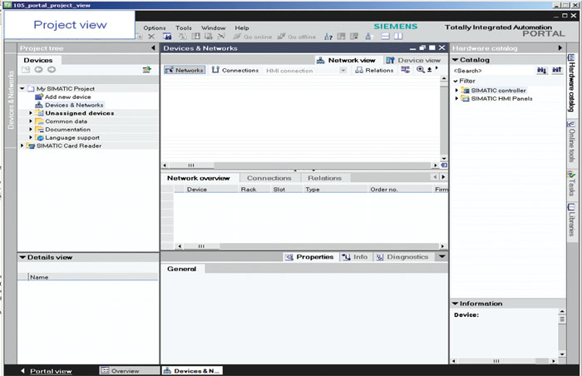Open the Options menu
Image resolution: width=582 pixels, height=376 pixels.
click(x=155, y=27)
